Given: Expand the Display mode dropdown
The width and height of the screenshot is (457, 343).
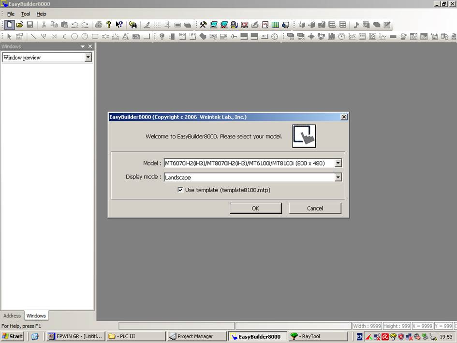Looking at the screenshot, I should click(x=338, y=177).
